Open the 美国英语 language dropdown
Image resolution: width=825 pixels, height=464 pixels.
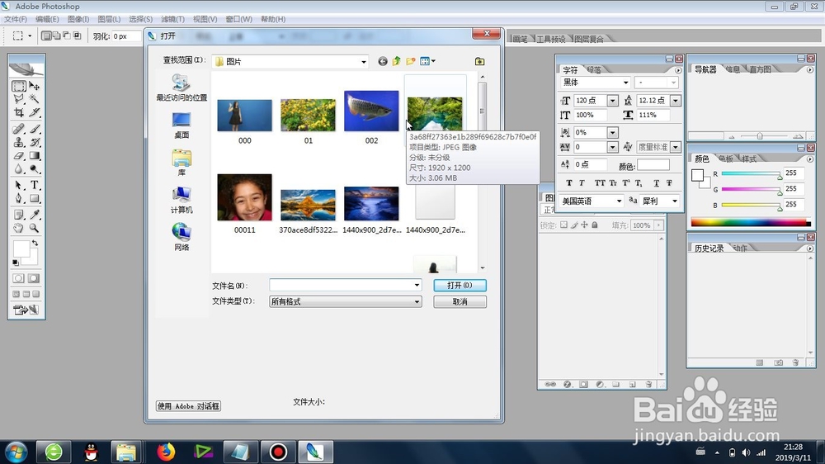(619, 201)
